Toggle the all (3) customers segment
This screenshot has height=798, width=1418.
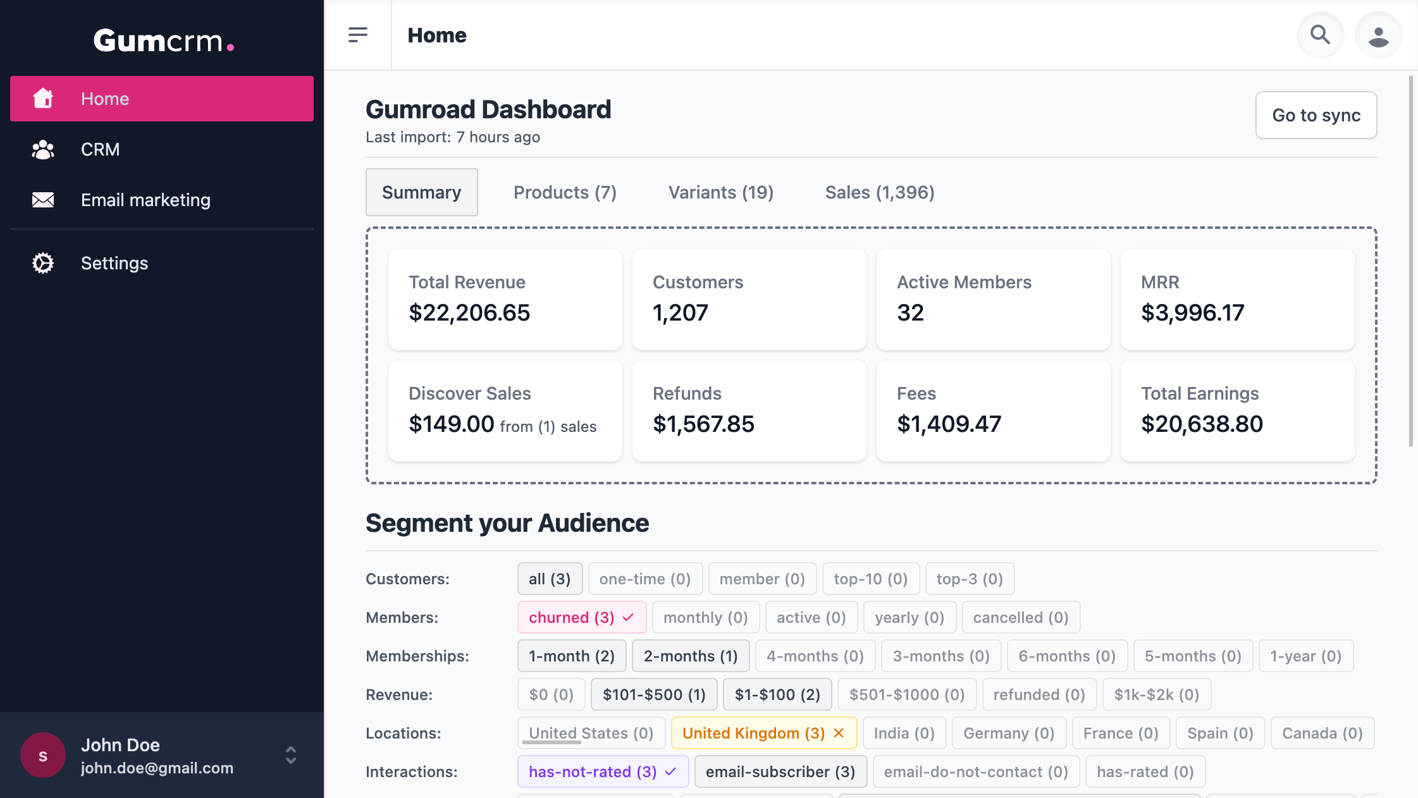(x=550, y=579)
